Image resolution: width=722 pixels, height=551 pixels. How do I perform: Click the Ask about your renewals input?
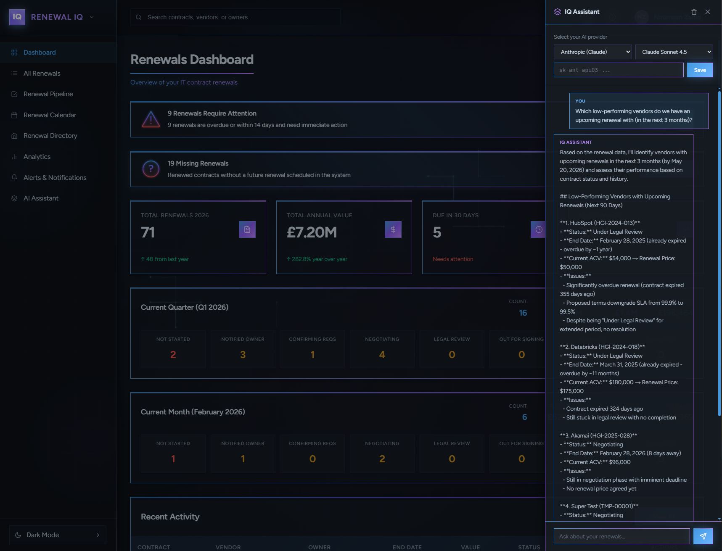622,536
